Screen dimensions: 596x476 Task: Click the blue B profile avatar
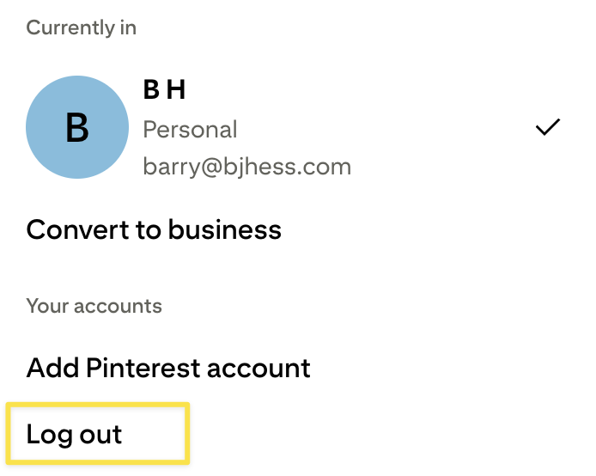tap(77, 127)
